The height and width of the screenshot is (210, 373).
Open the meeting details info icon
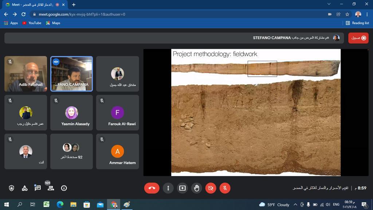click(x=64, y=188)
